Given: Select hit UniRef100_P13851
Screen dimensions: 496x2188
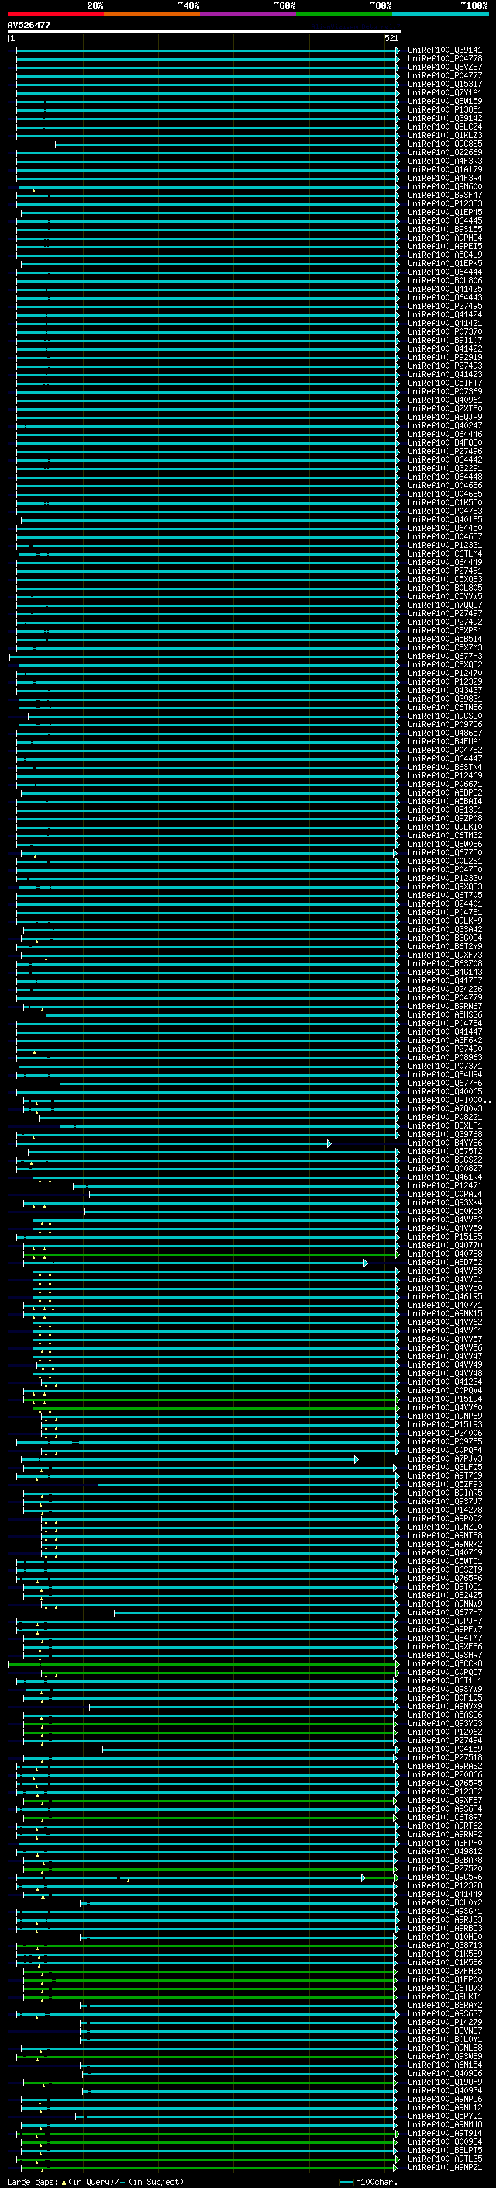Looking at the screenshot, I should tap(444, 109).
